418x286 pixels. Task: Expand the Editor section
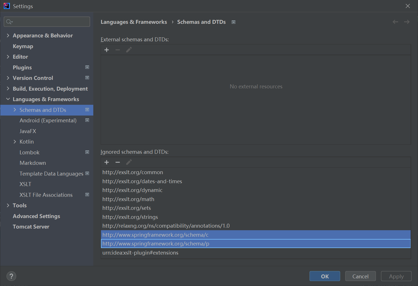pos(8,57)
